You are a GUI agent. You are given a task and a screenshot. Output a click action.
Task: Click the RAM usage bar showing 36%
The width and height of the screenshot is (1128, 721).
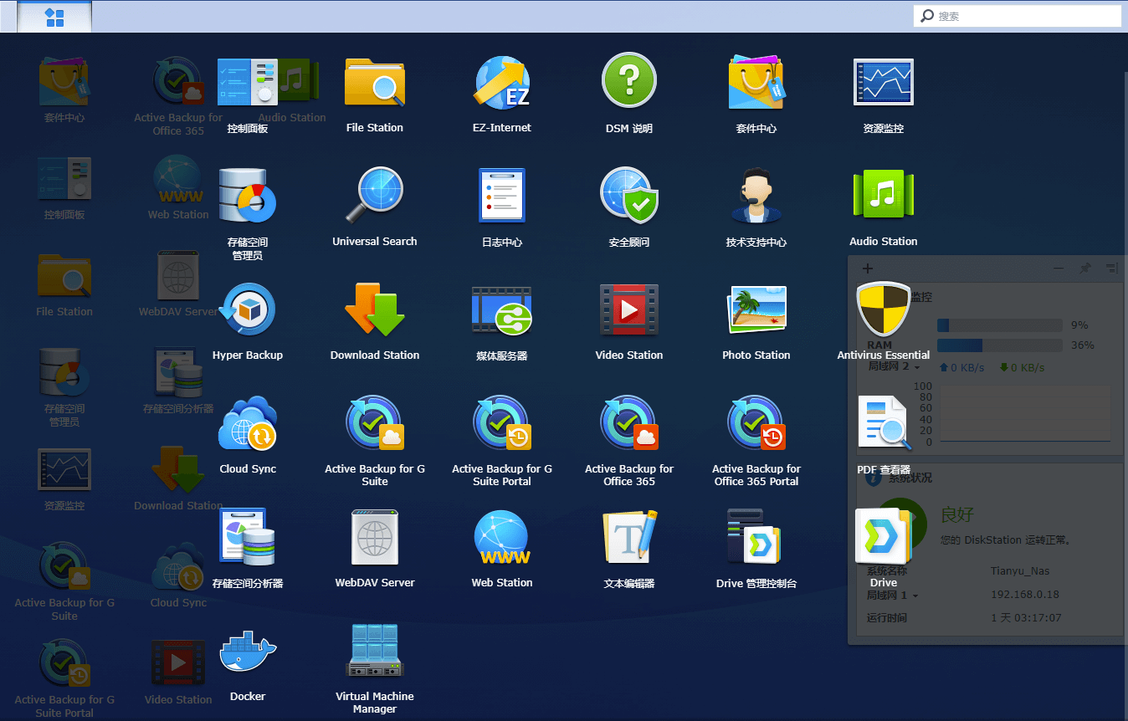999,345
